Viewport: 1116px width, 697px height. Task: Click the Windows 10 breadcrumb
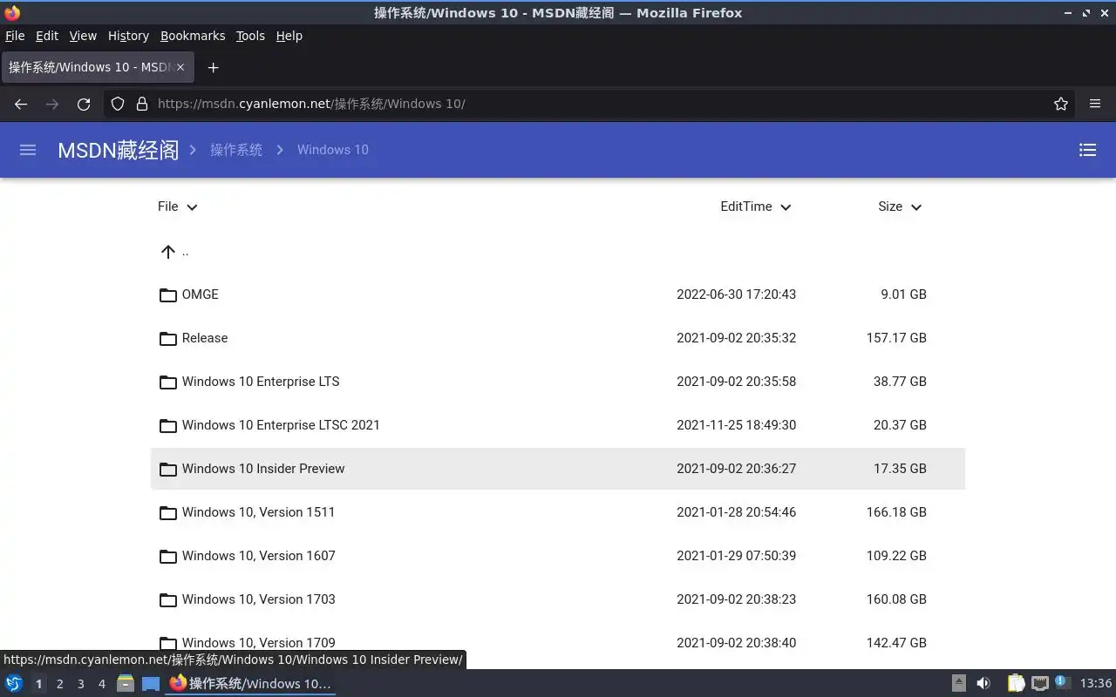click(x=333, y=150)
